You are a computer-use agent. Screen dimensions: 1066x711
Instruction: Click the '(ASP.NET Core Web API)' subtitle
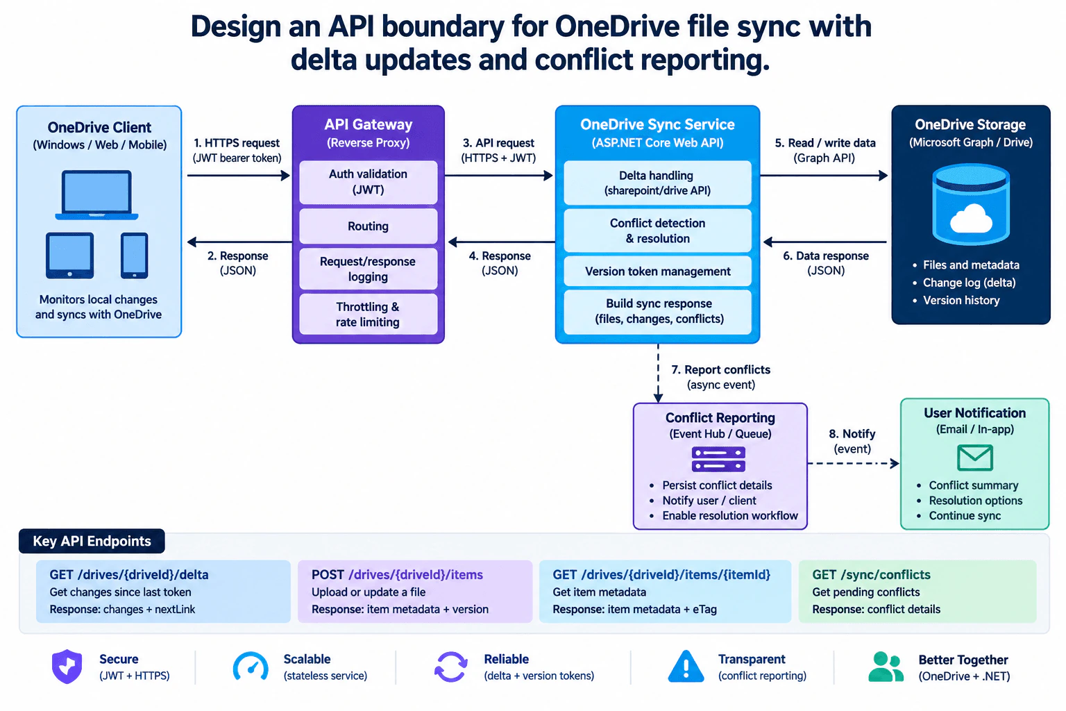[x=657, y=143]
